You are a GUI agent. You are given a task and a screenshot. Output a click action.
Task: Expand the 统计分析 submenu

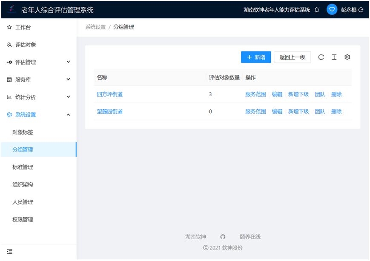click(38, 97)
